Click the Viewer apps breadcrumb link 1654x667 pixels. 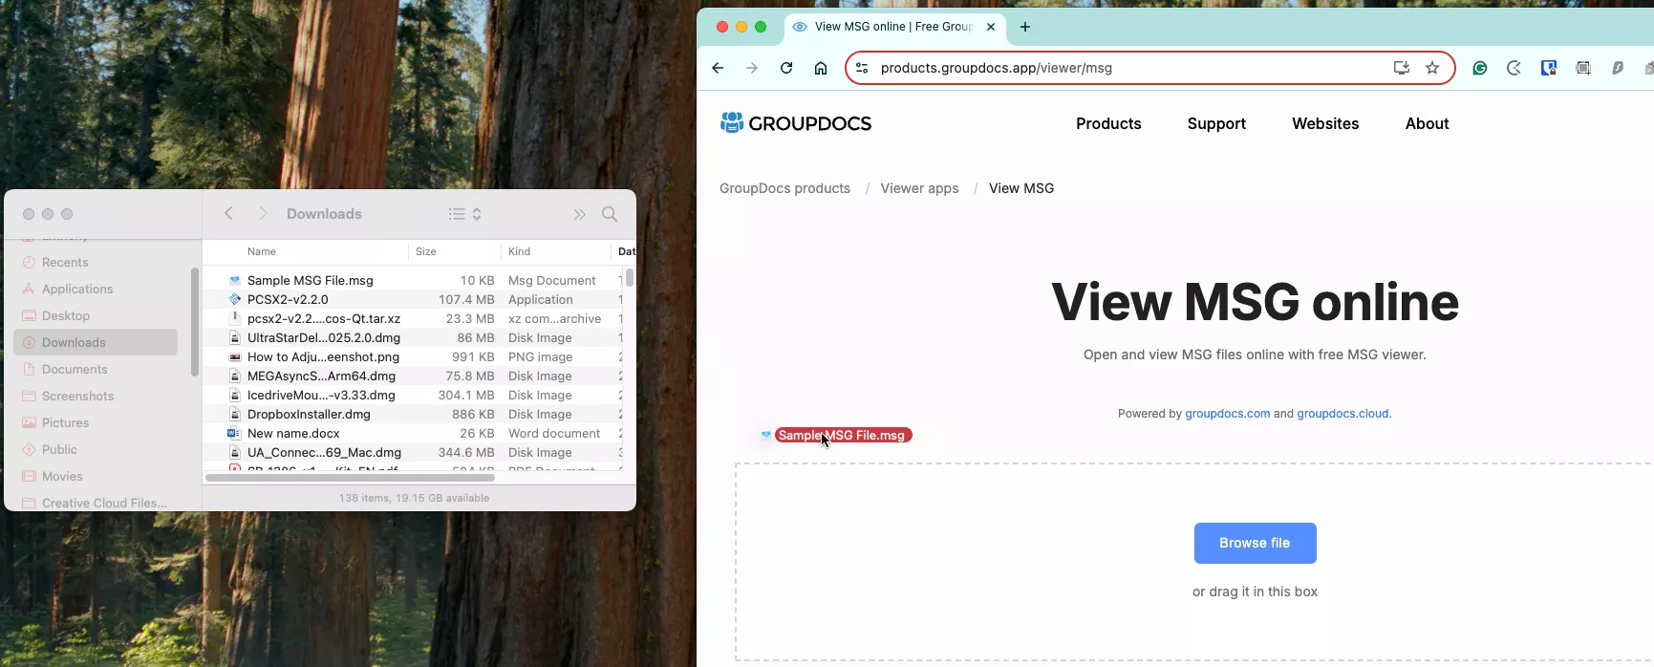tap(919, 188)
